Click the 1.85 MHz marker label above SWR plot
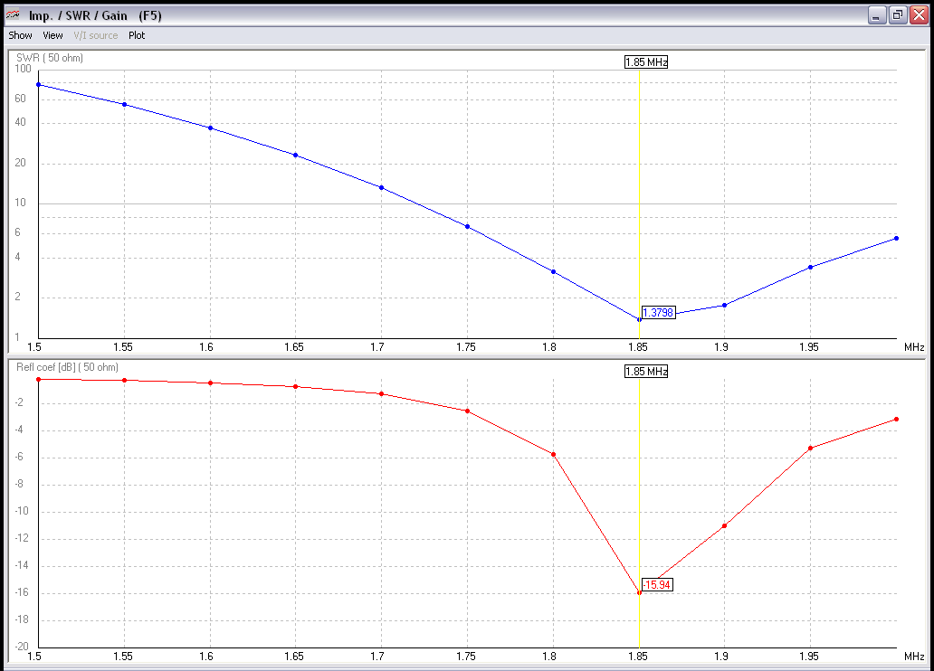This screenshot has width=934, height=671. 645,62
